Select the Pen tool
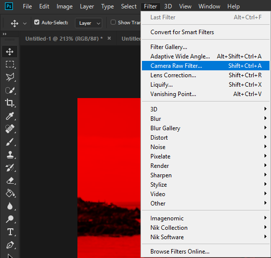This screenshot has height=258, width=271. 10,245
